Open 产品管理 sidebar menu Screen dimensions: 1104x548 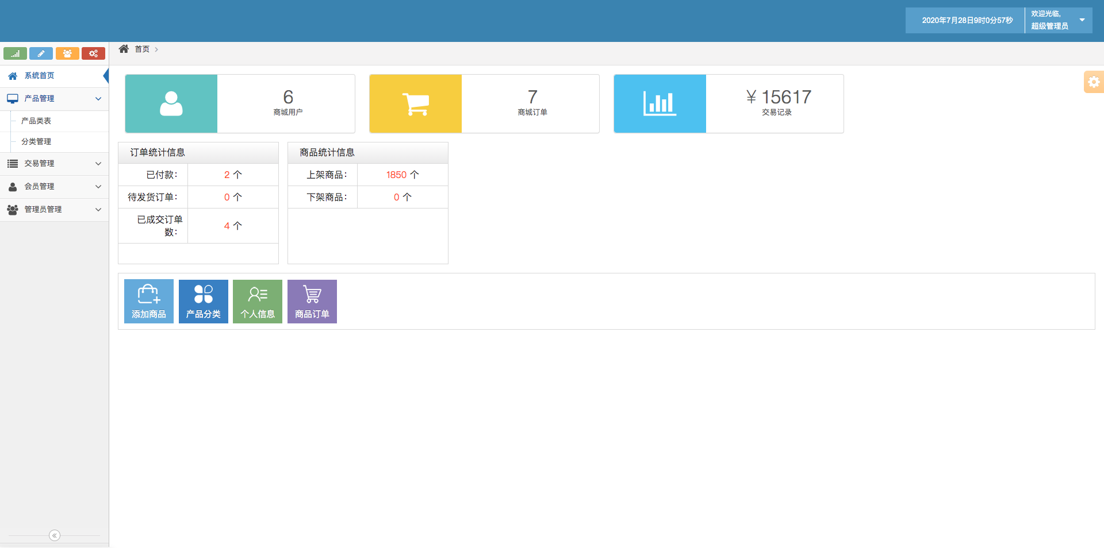pos(55,99)
